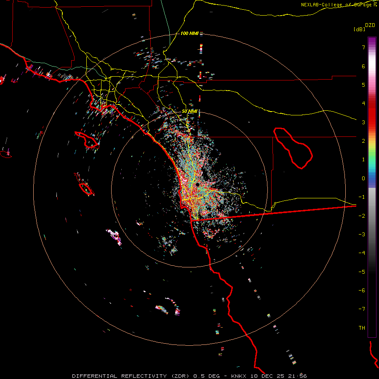This screenshot has width=379, height=379.
Task: Click the 100 NMI range ring label
Action: pyautogui.click(x=189, y=33)
